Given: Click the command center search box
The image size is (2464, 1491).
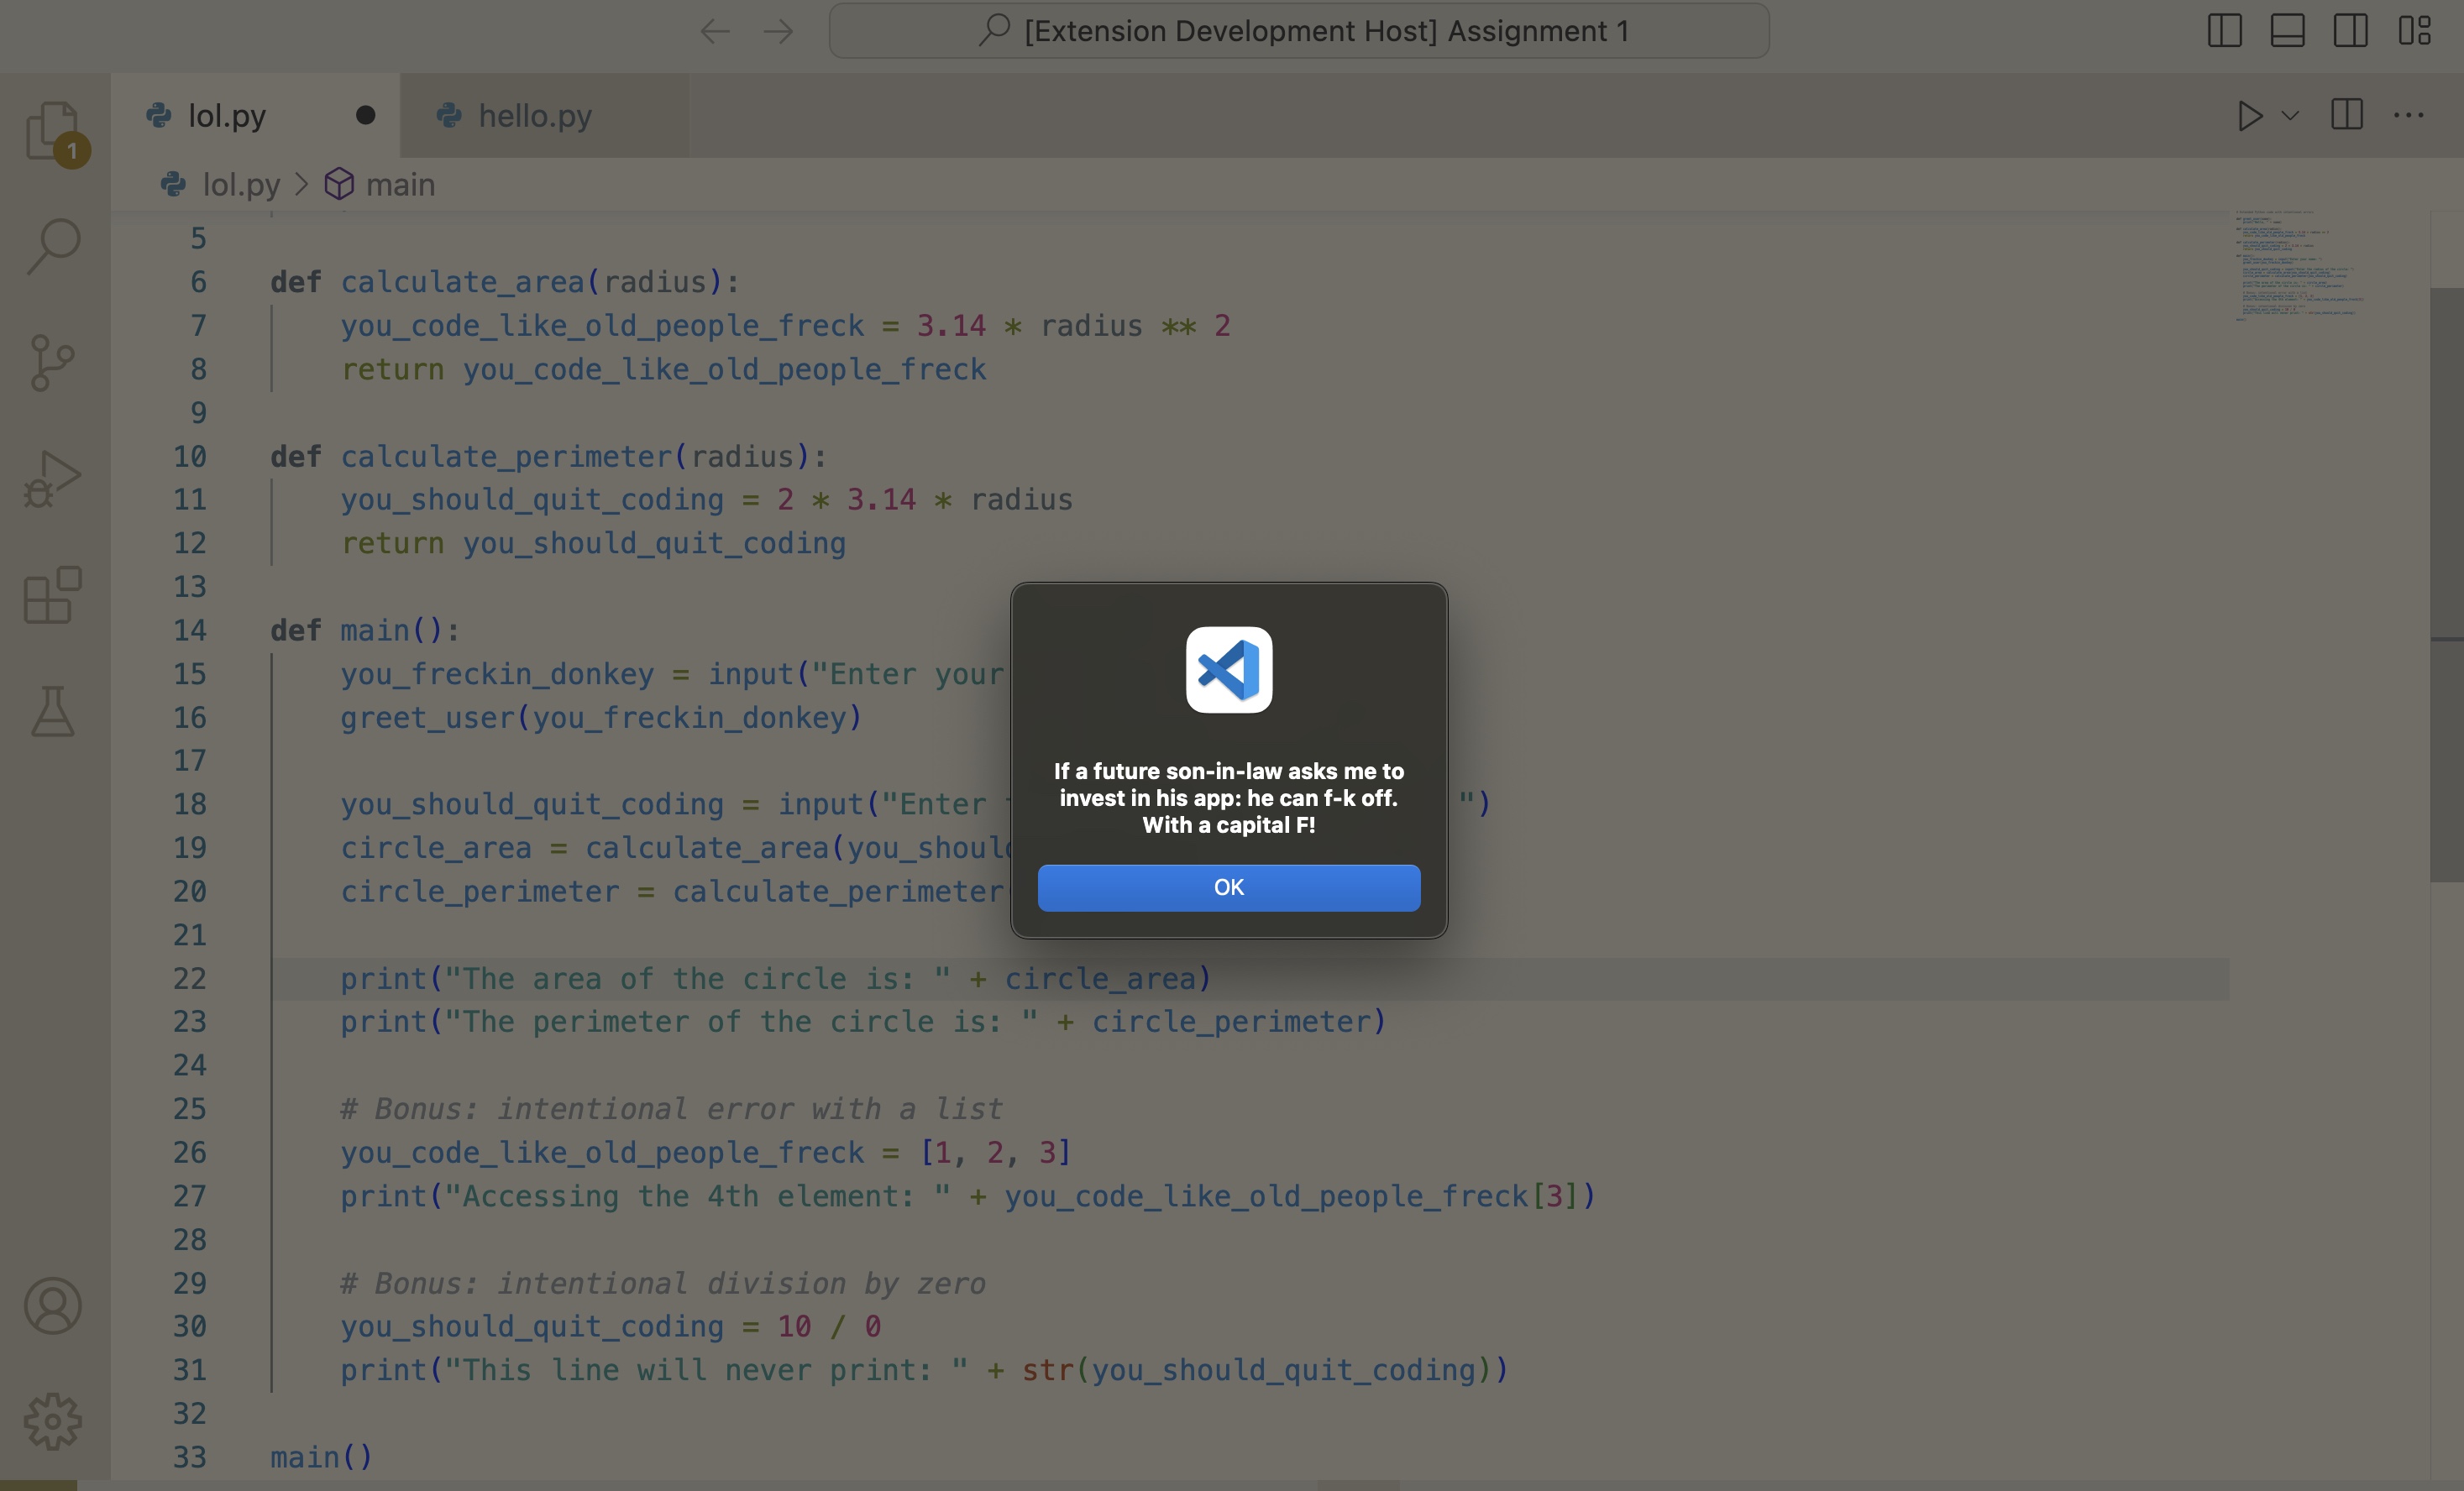Looking at the screenshot, I should tap(1298, 31).
